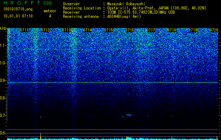Click the small echo dot below 0712
Screen dimensions: 221x140
(x=41, y=117)
